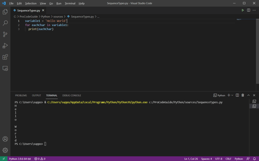Open the Accounts icon in the sidebar
The width and height of the screenshot is (259, 161).
(x=5, y=139)
